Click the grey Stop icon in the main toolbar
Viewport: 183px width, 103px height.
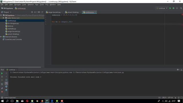pyautogui.click(x=177, y=8)
